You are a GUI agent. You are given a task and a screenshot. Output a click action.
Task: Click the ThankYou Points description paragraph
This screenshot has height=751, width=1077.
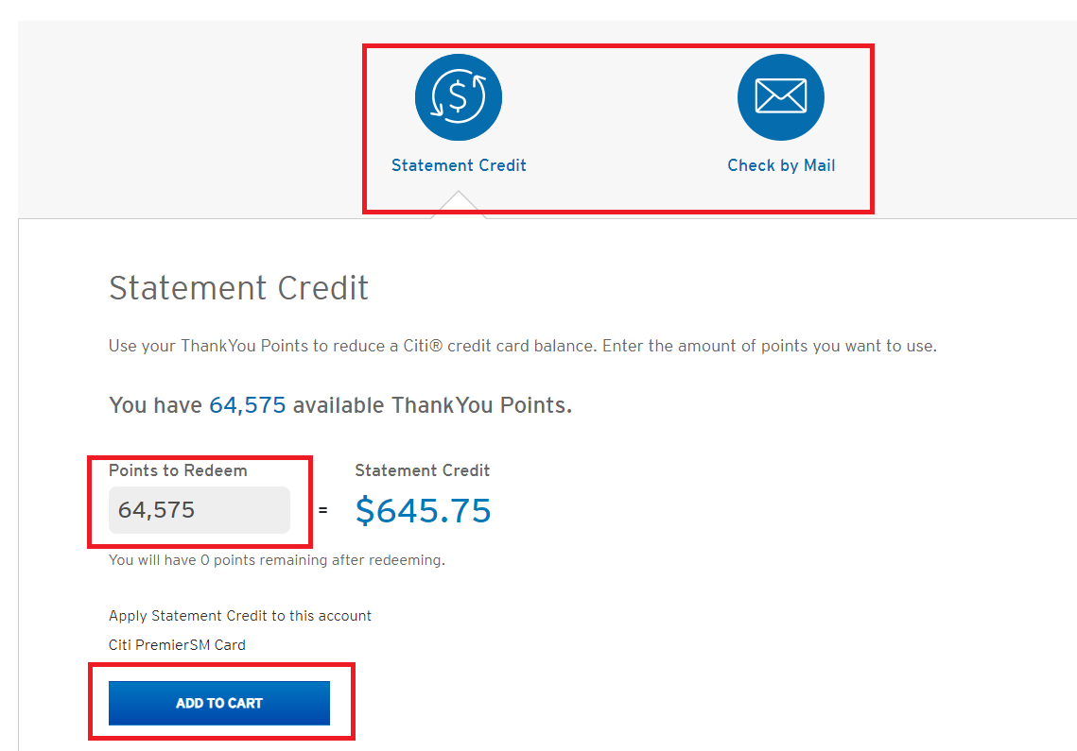523,346
